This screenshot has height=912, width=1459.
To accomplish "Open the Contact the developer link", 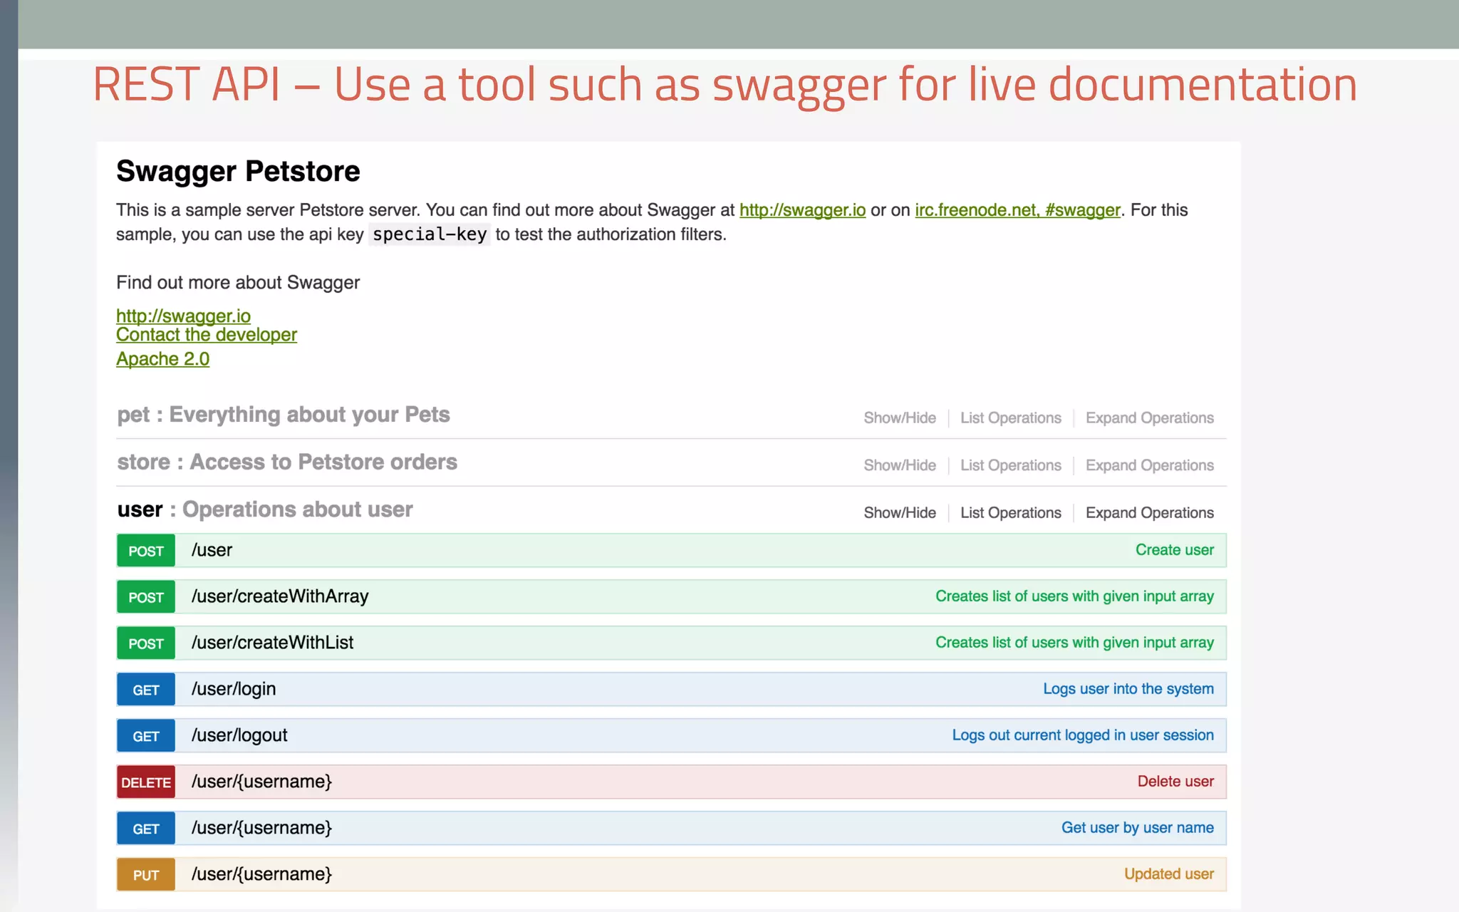I will point(206,335).
